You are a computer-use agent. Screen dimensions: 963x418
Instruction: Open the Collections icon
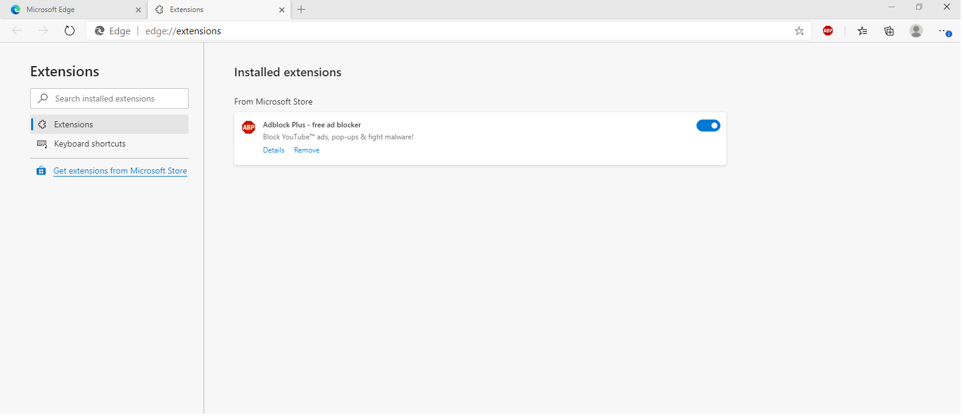[889, 31]
